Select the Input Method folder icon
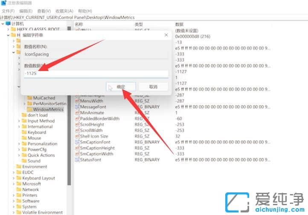Viewport: 308px width, 215px height. tap(24, 121)
